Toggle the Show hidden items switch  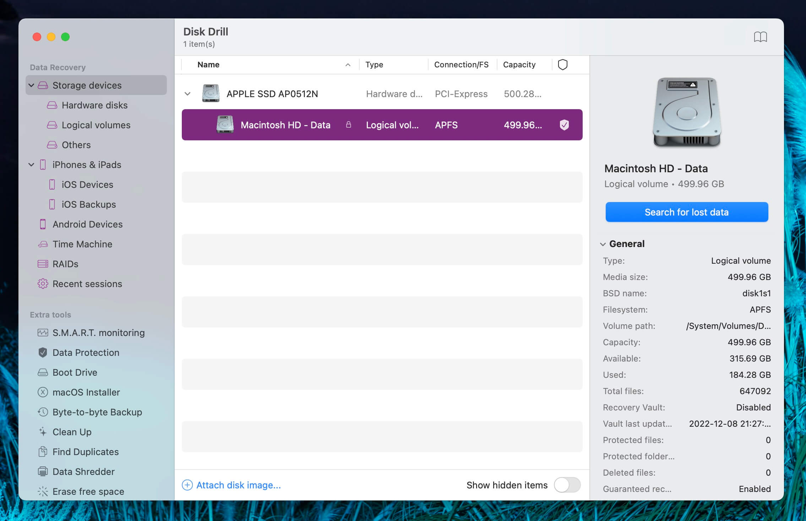click(567, 485)
